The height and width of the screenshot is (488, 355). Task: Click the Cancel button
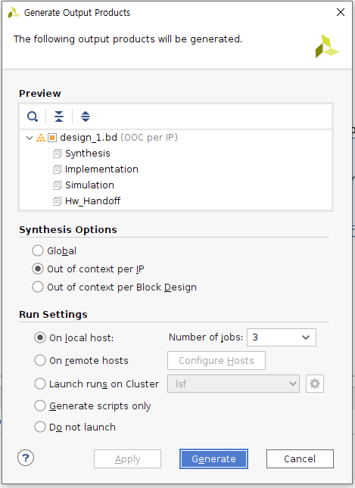tap(300, 458)
